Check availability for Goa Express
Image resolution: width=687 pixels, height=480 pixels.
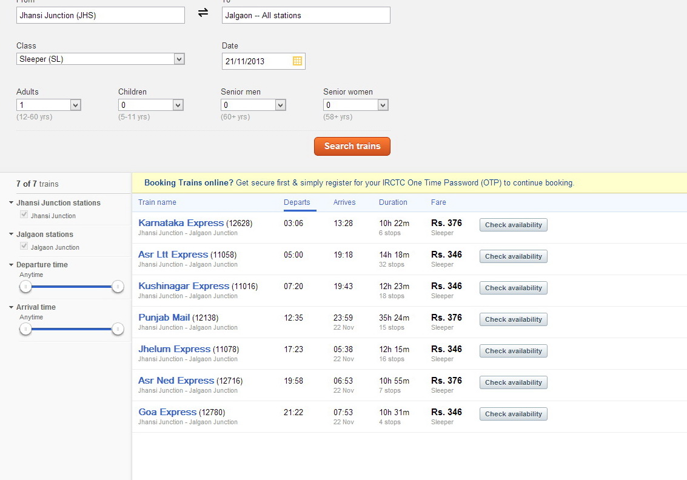pos(513,414)
